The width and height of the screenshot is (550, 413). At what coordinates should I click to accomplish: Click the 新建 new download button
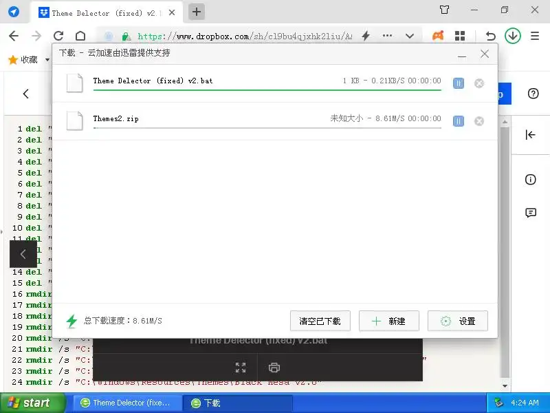coord(388,321)
